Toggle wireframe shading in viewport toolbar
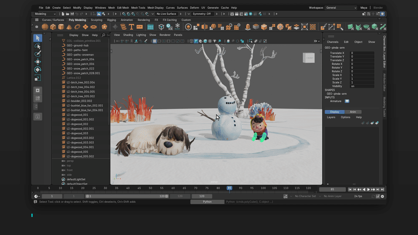 191,41
